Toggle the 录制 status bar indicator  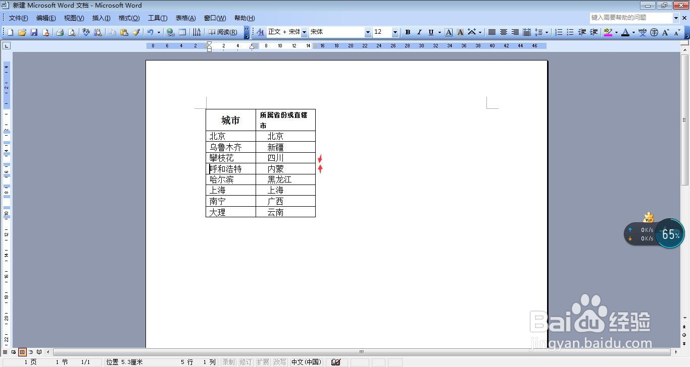(x=228, y=362)
